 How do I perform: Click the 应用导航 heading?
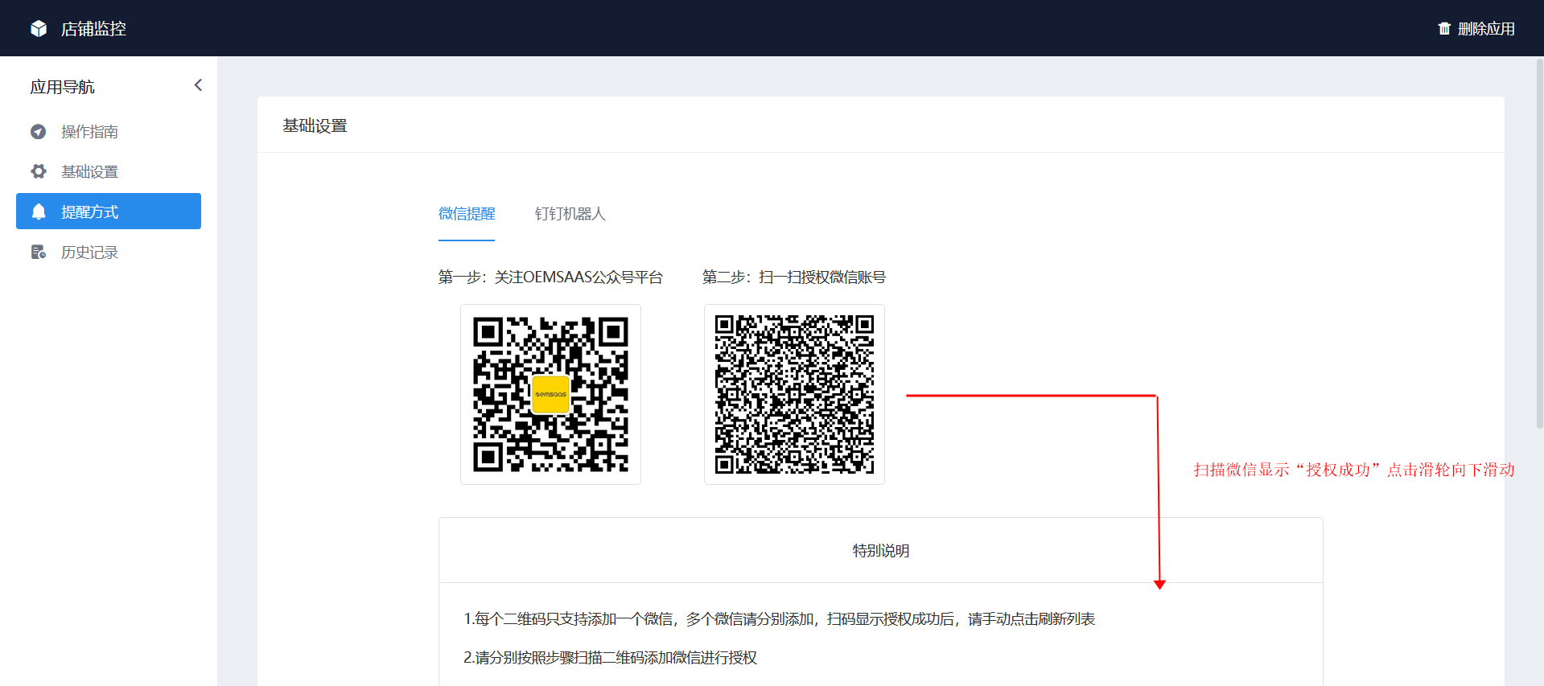pos(62,87)
